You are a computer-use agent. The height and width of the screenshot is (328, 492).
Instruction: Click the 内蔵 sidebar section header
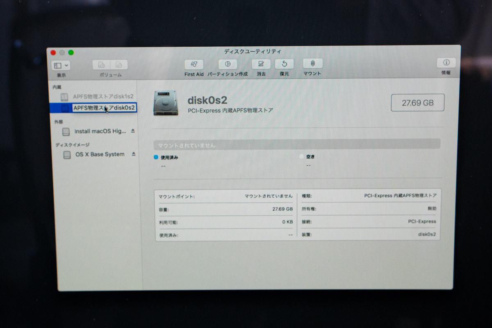57,87
